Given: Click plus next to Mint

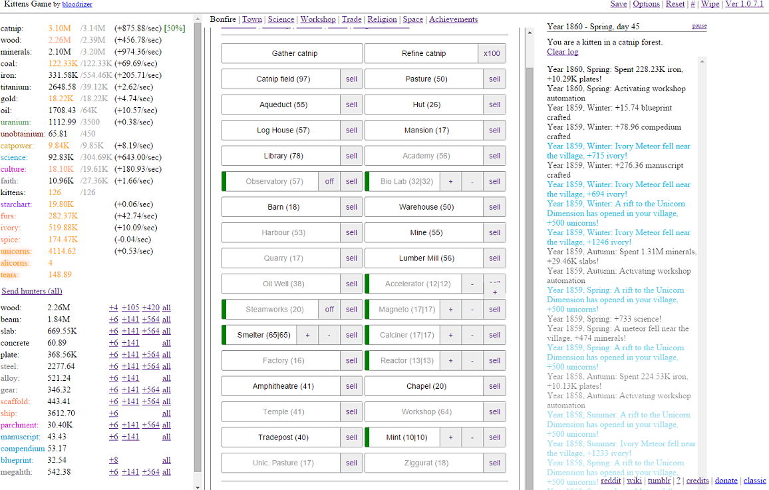Looking at the screenshot, I should 450,437.
